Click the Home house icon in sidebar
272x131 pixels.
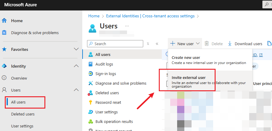pyautogui.click(x=4, y=21)
